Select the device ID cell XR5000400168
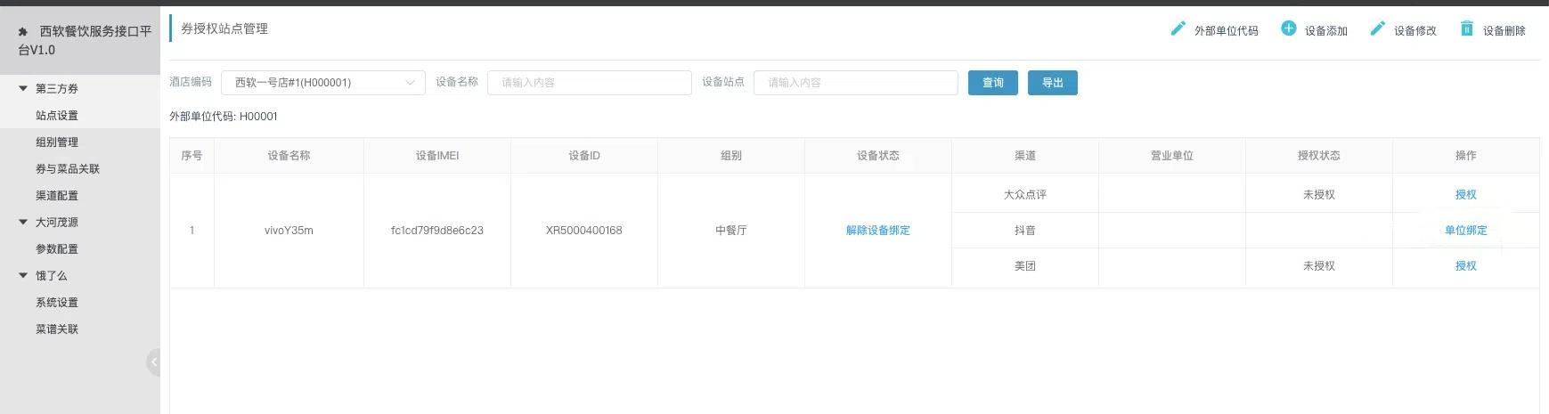Screen dimensions: 1549x414 584,231
